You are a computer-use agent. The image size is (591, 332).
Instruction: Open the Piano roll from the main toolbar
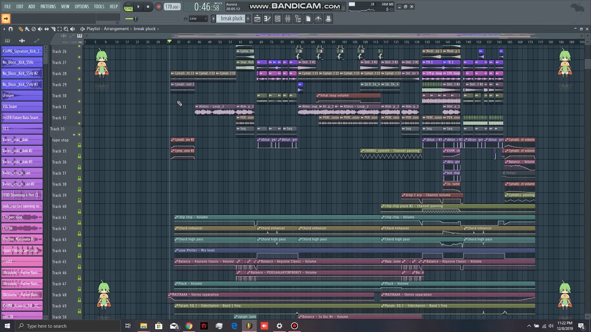pyautogui.click(x=267, y=18)
